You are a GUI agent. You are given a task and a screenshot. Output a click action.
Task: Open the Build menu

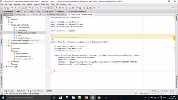[43, 4]
